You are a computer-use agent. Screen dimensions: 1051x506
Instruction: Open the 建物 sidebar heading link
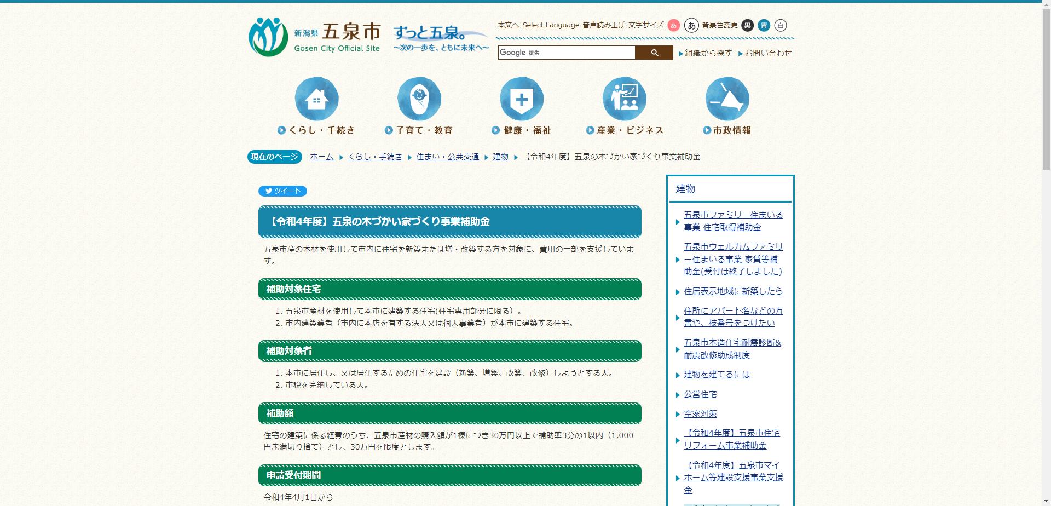point(685,188)
